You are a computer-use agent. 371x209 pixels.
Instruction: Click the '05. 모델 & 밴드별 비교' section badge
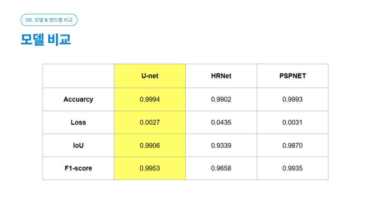pyautogui.click(x=49, y=20)
